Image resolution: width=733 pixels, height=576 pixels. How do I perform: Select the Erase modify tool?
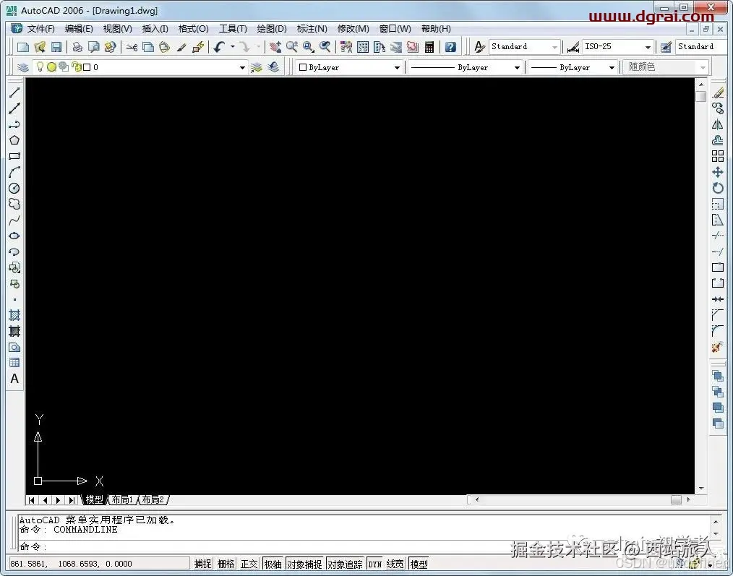pos(717,93)
